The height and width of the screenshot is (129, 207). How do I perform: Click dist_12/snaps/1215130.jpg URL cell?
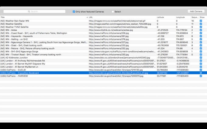[116, 70]
